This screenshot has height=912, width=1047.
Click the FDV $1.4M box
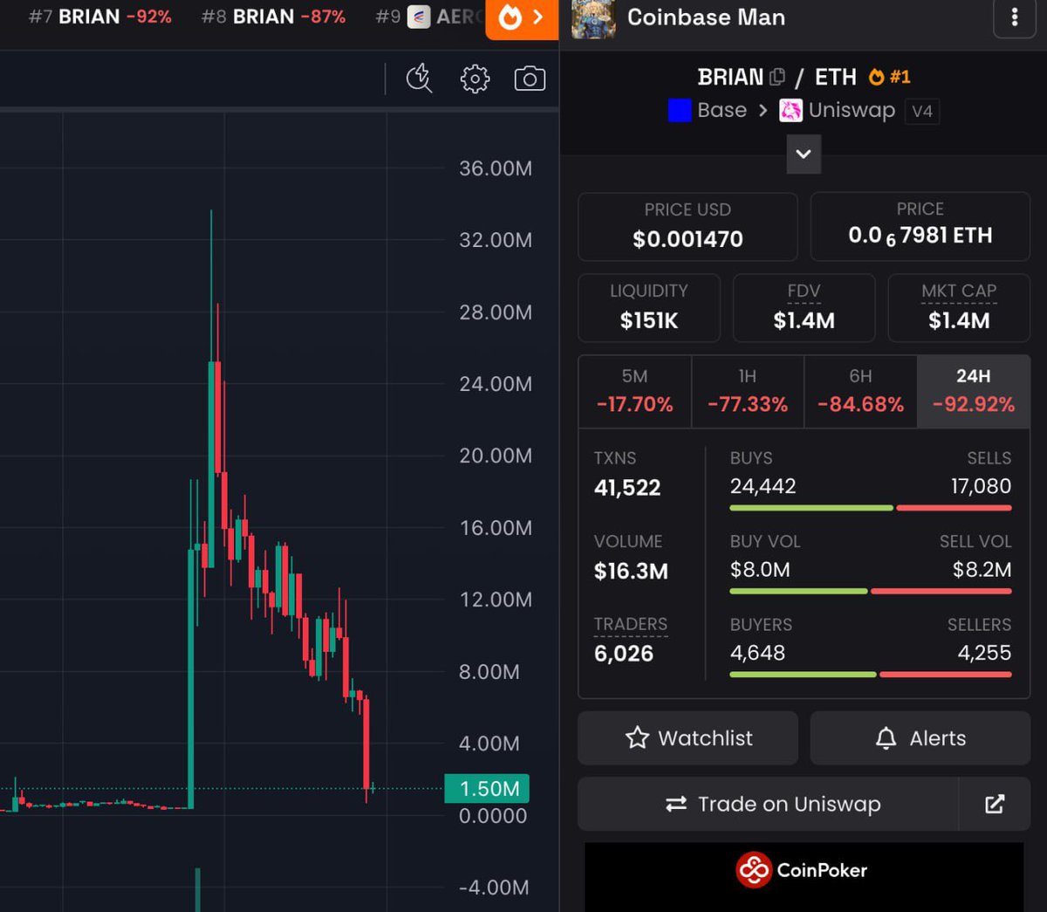click(804, 308)
